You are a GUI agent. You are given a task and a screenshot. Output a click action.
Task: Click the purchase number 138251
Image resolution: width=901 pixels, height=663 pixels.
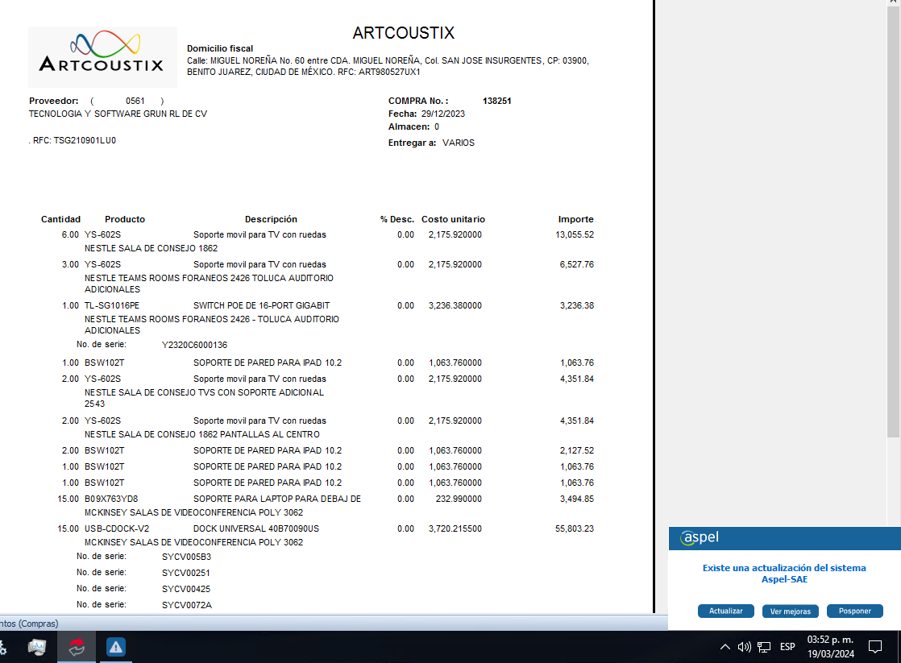coord(496,101)
